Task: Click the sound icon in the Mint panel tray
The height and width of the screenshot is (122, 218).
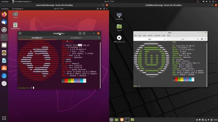Action: [x=208, y=120]
